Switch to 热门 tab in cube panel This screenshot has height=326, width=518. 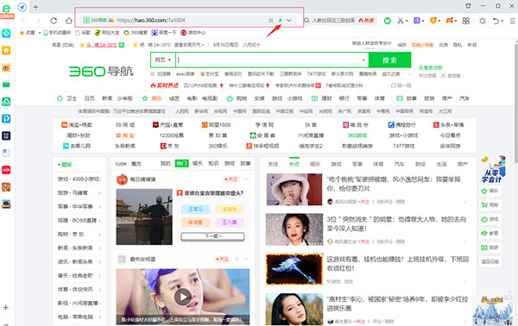[181, 163]
